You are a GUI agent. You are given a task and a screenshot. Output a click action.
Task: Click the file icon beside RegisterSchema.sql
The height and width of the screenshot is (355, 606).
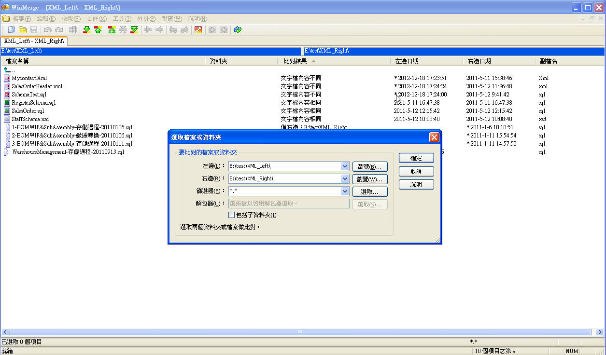(7, 102)
